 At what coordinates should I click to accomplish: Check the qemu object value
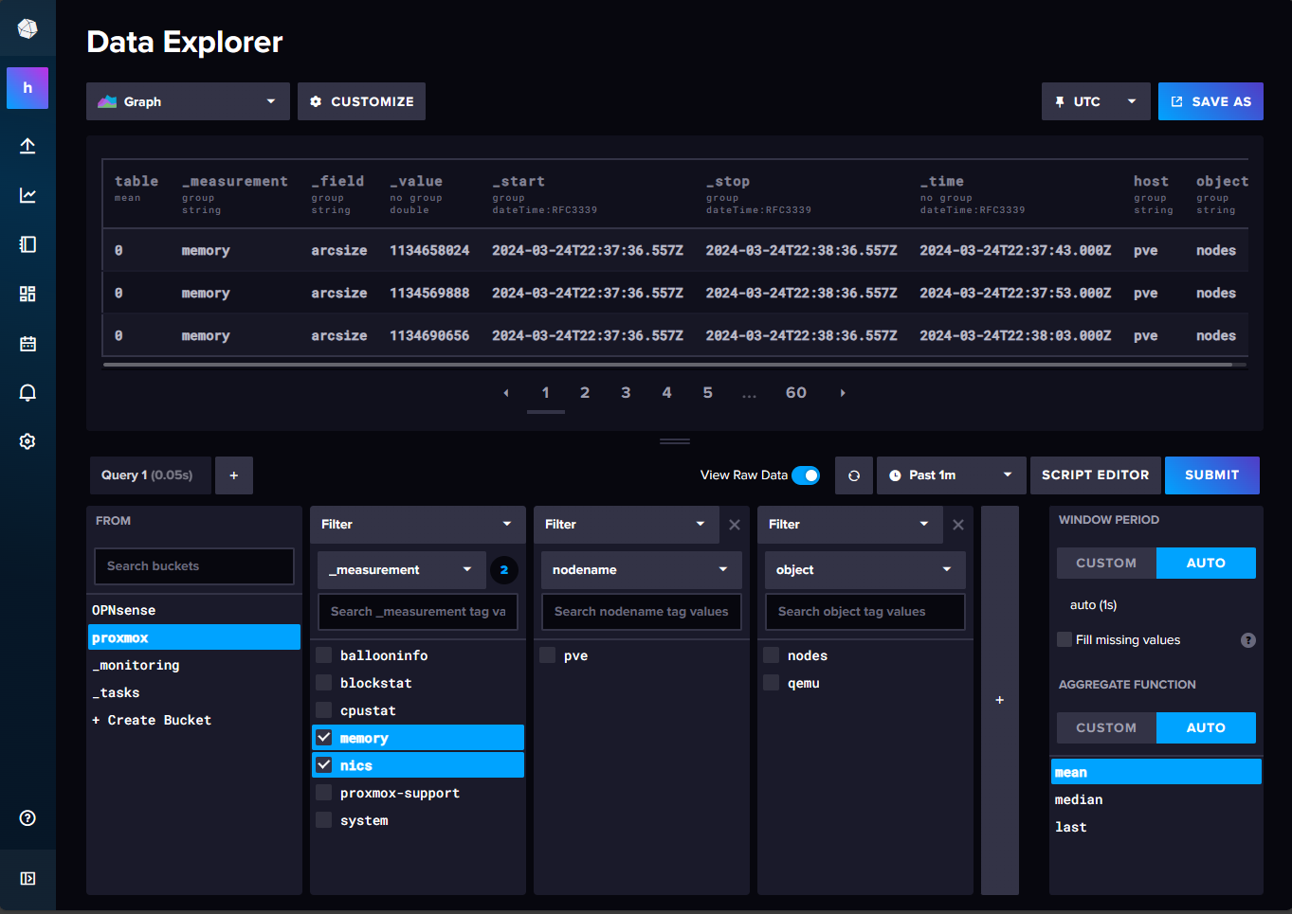click(772, 683)
